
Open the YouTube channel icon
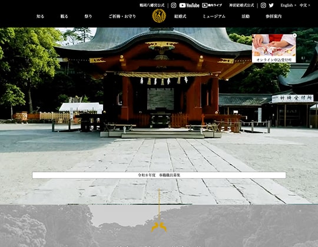[190, 5]
